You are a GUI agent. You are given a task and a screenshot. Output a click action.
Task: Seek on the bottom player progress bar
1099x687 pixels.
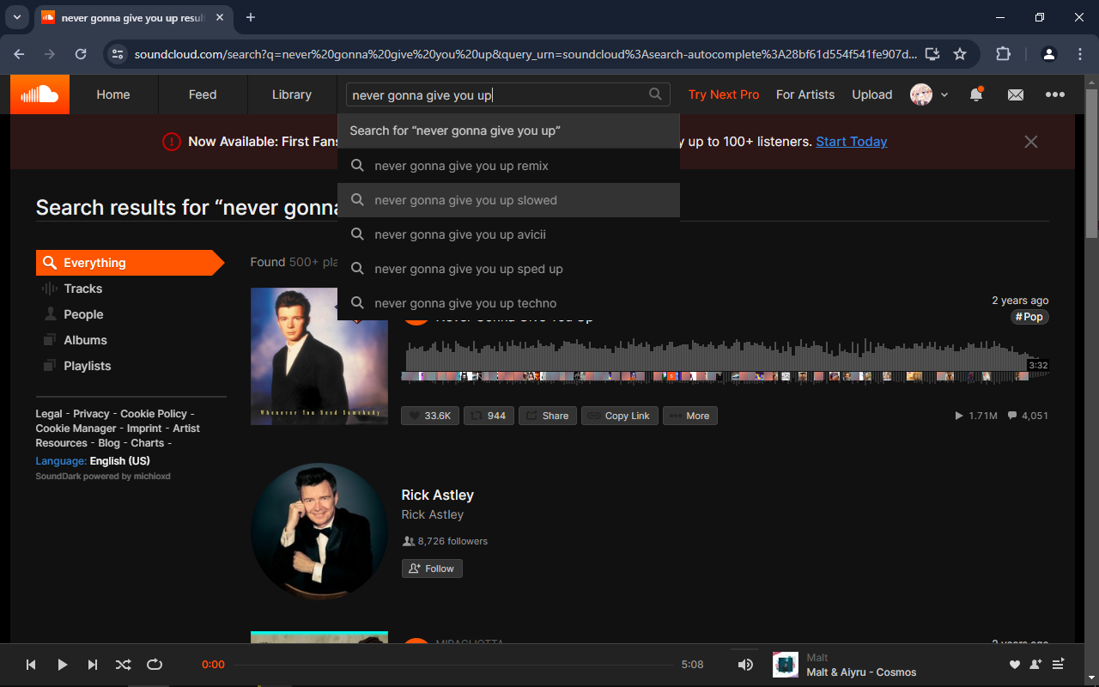453,665
